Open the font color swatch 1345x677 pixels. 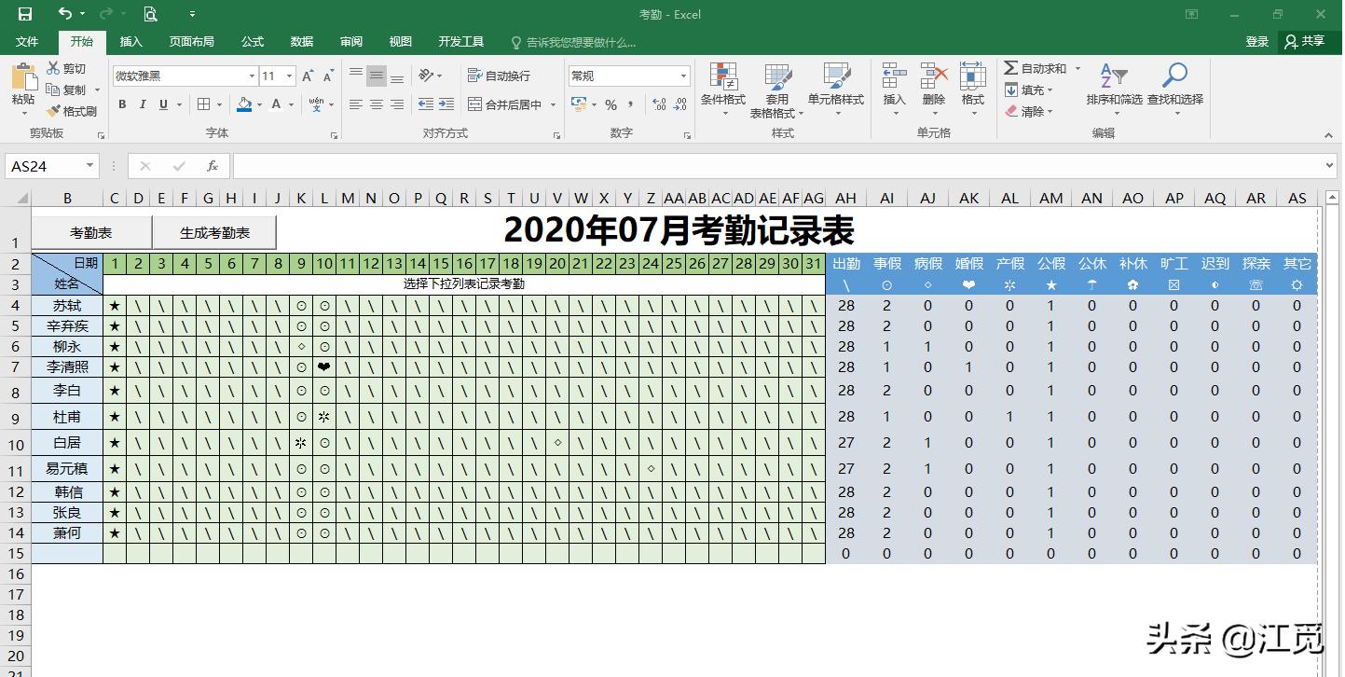click(x=275, y=105)
